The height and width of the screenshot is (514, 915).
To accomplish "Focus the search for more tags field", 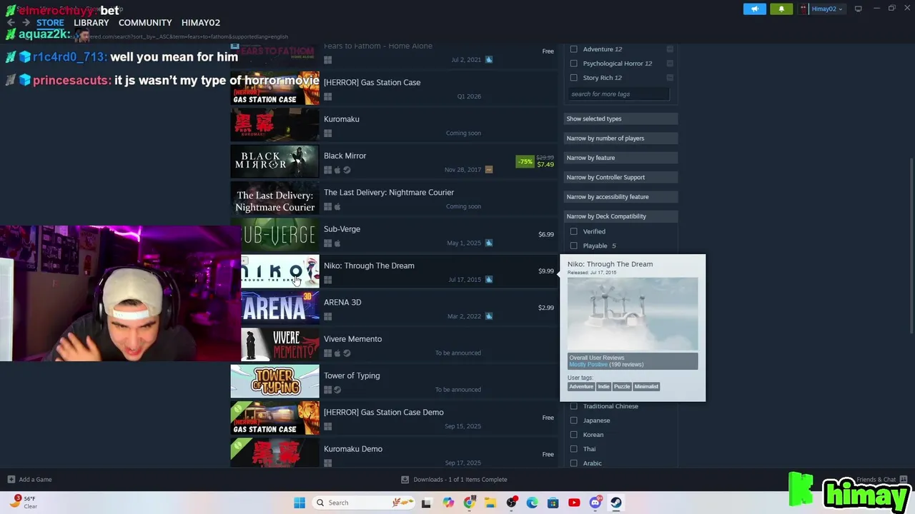I will pos(619,94).
